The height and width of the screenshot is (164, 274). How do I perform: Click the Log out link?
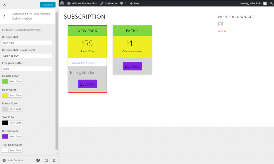tap(222, 31)
